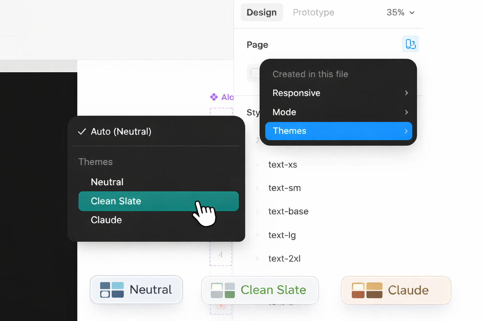This screenshot has height=321, width=482.
Task: Expand the text-sm style row
Action: point(257,188)
